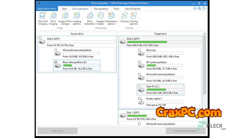
Task: Expand the Help dropdown arrow
Action: point(206,9)
